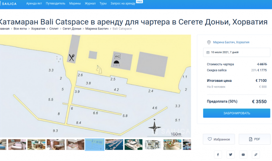Download the PDF brochure

(x=255, y=139)
